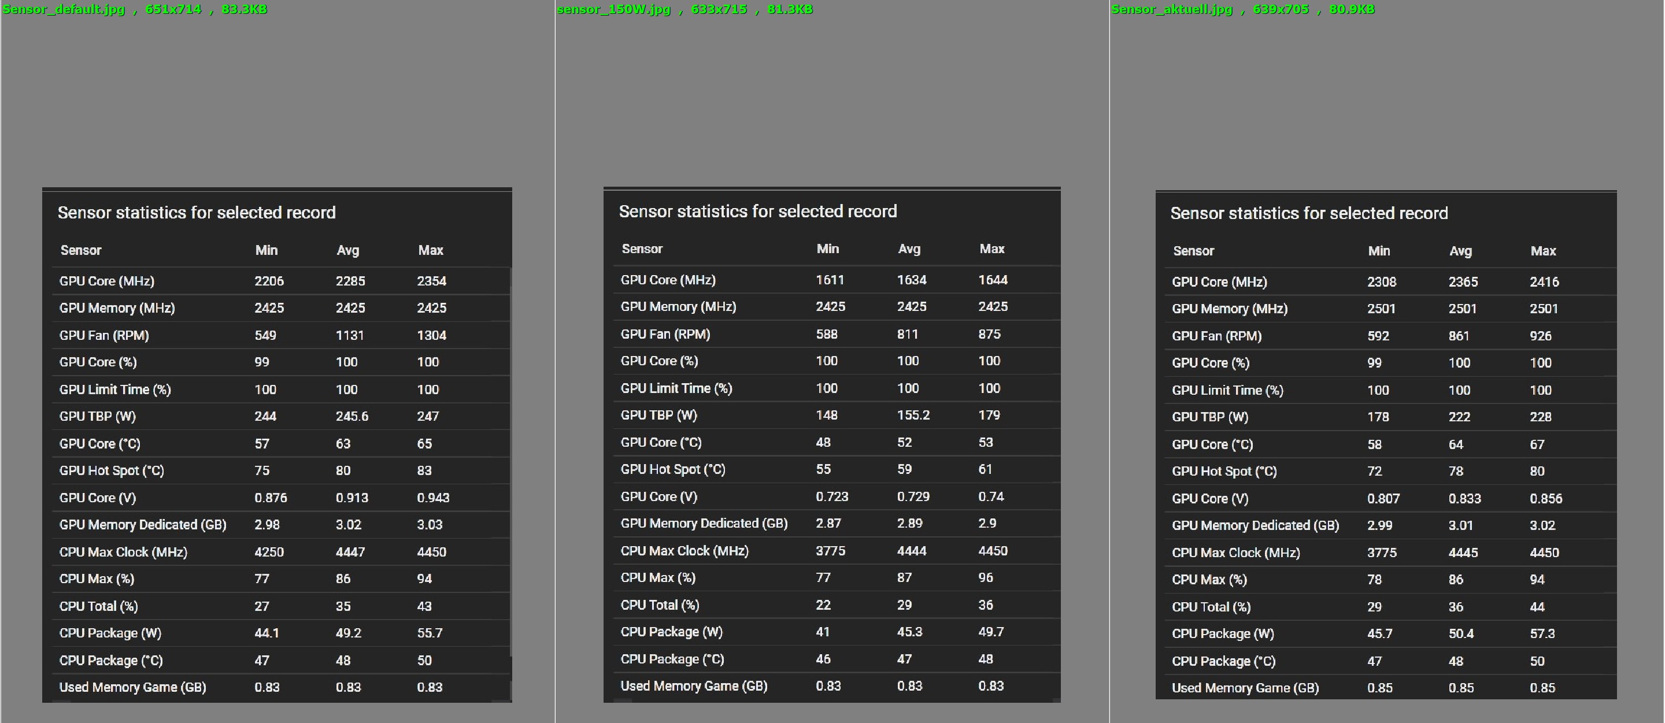This screenshot has height=723, width=1665.
Task: Select the Sensor_default.jpg image thumbnail
Action: pyautogui.click(x=277, y=444)
